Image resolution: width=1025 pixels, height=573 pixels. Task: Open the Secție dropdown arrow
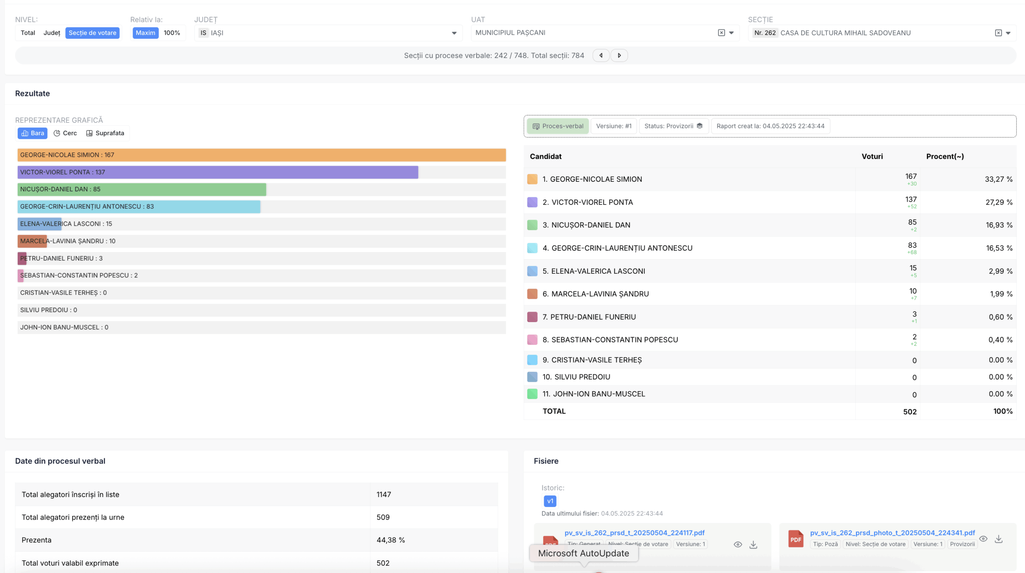pyautogui.click(x=1008, y=33)
